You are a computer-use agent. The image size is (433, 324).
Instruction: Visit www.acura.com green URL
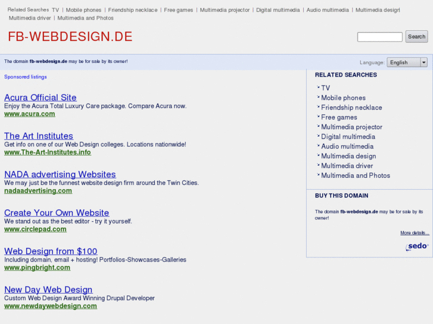(30, 114)
